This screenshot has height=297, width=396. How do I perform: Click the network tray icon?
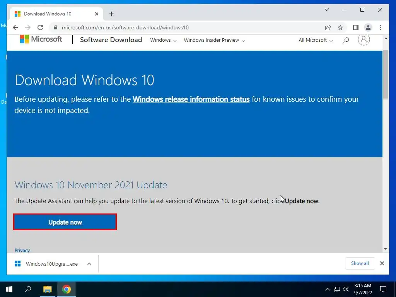pos(337,289)
